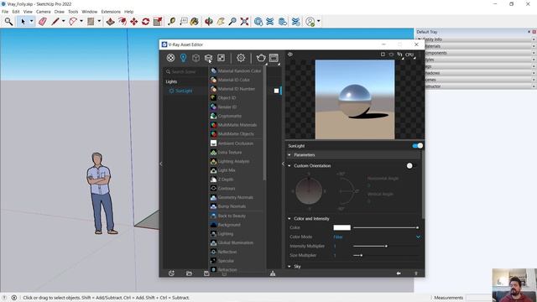This screenshot has width=537, height=302.
Task: Select the Move tool
Action: tap(134, 22)
